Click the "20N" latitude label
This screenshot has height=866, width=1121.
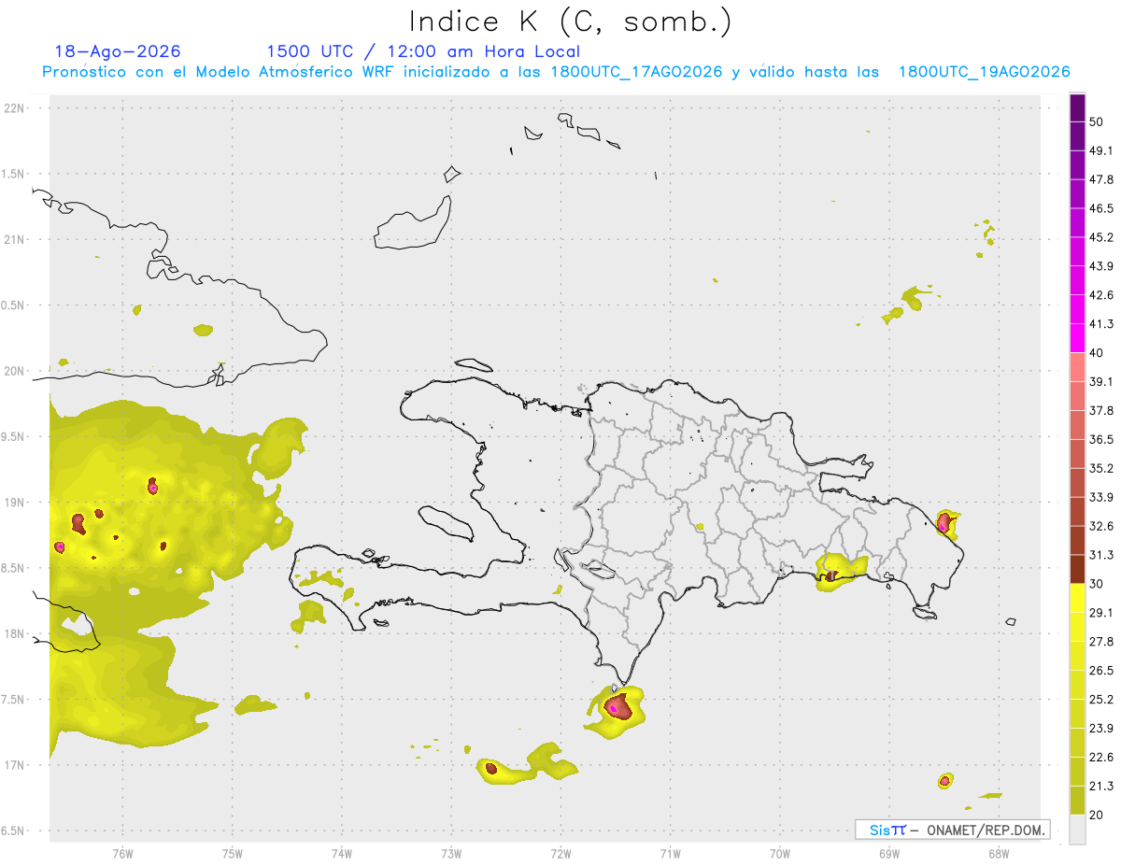coord(15,371)
